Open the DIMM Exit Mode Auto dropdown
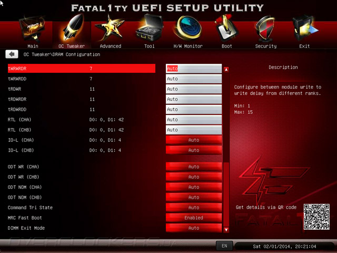Viewport: 337px width, 253px height. pyautogui.click(x=194, y=228)
